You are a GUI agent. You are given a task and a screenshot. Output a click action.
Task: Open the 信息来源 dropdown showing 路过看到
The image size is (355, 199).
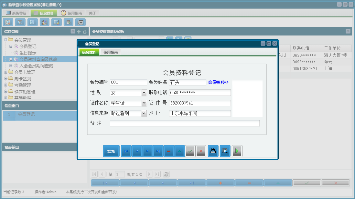pos(144,114)
